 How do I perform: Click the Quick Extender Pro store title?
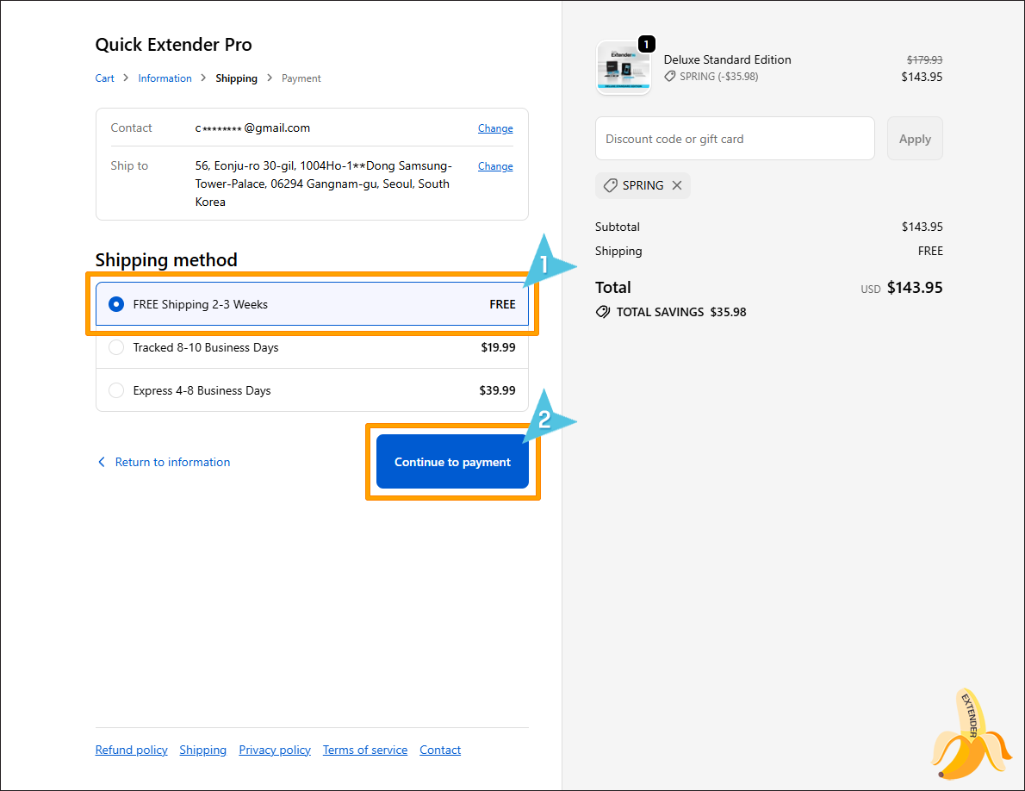pos(173,45)
